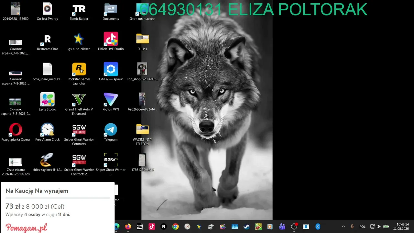Open Przeglądarka Opera shortcut
This screenshot has height=233, width=414.
coord(16,133)
